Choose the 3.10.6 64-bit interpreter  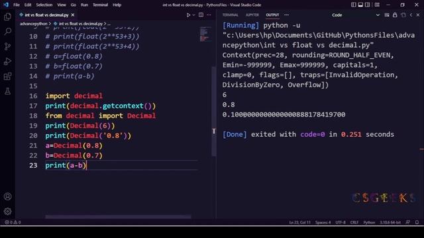point(390,222)
